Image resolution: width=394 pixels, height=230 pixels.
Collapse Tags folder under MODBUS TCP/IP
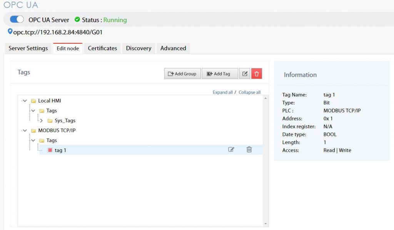(x=33, y=141)
